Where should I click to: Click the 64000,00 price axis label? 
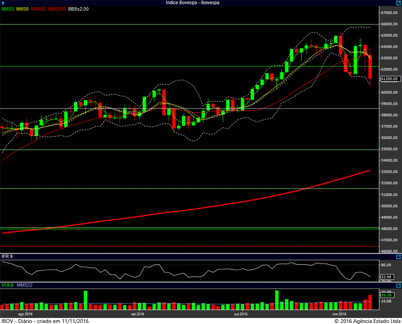[389, 47]
